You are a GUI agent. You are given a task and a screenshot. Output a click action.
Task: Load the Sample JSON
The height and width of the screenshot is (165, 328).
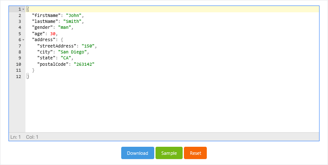click(169, 153)
